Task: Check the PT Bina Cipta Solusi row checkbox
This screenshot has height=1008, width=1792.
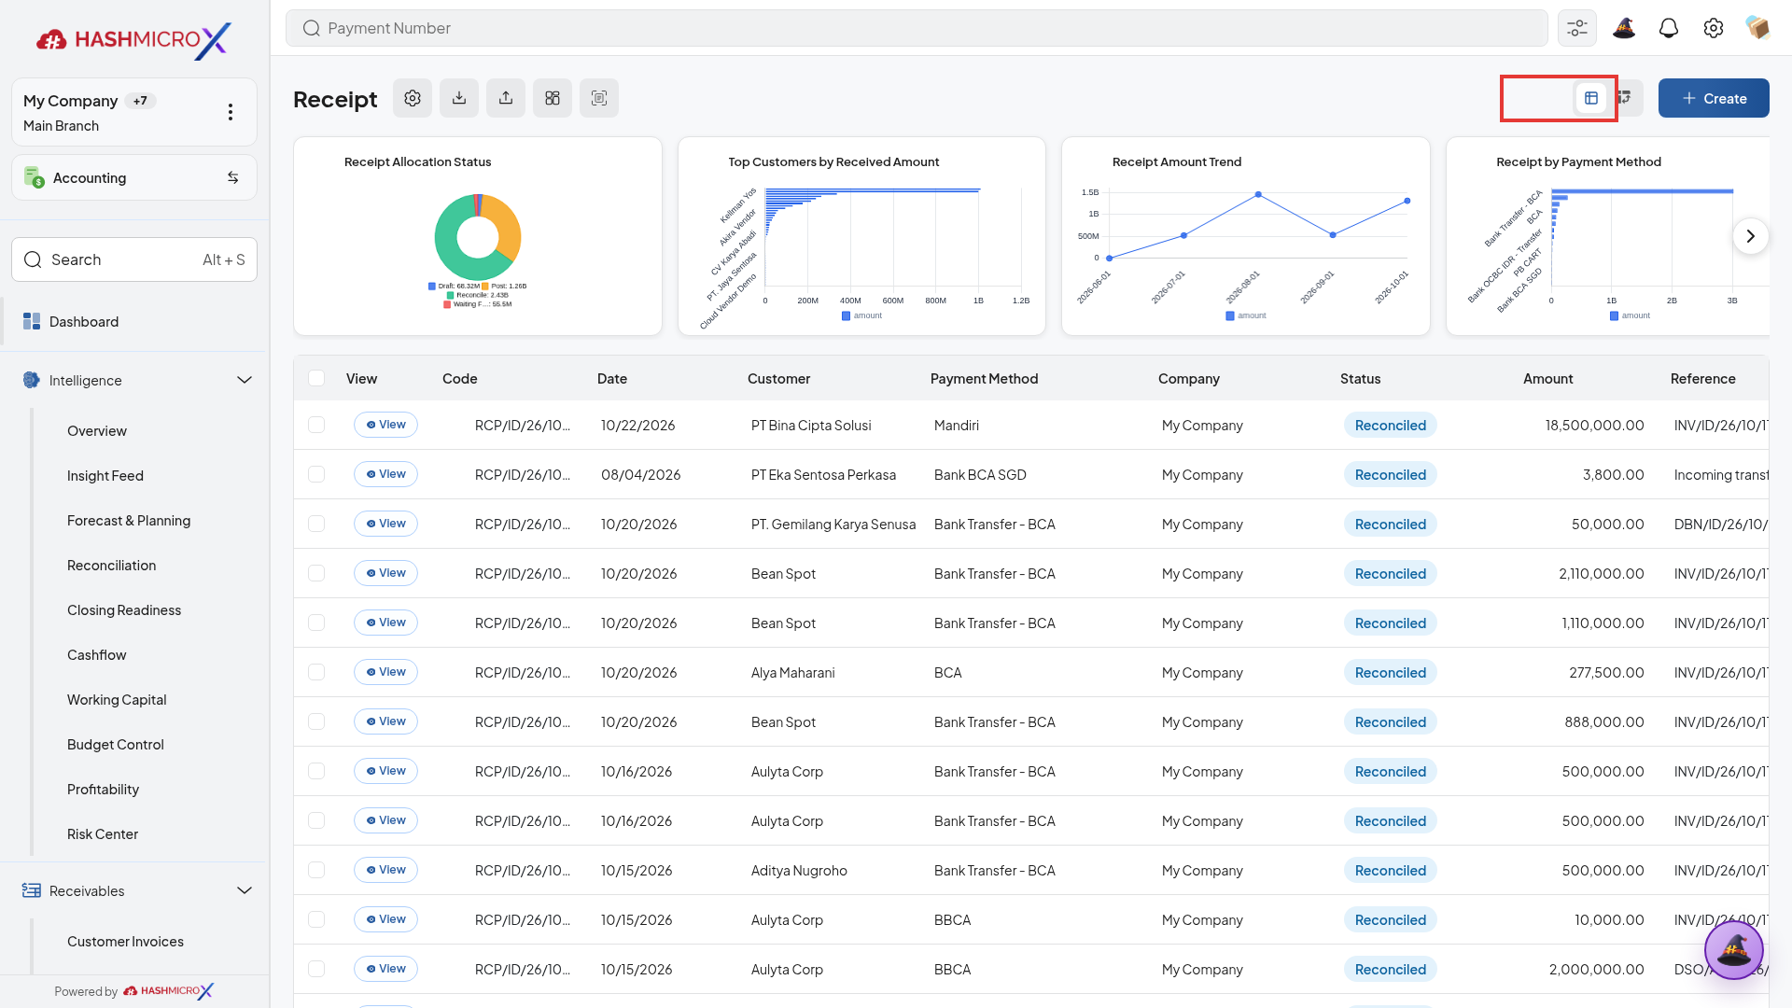Action: (316, 425)
